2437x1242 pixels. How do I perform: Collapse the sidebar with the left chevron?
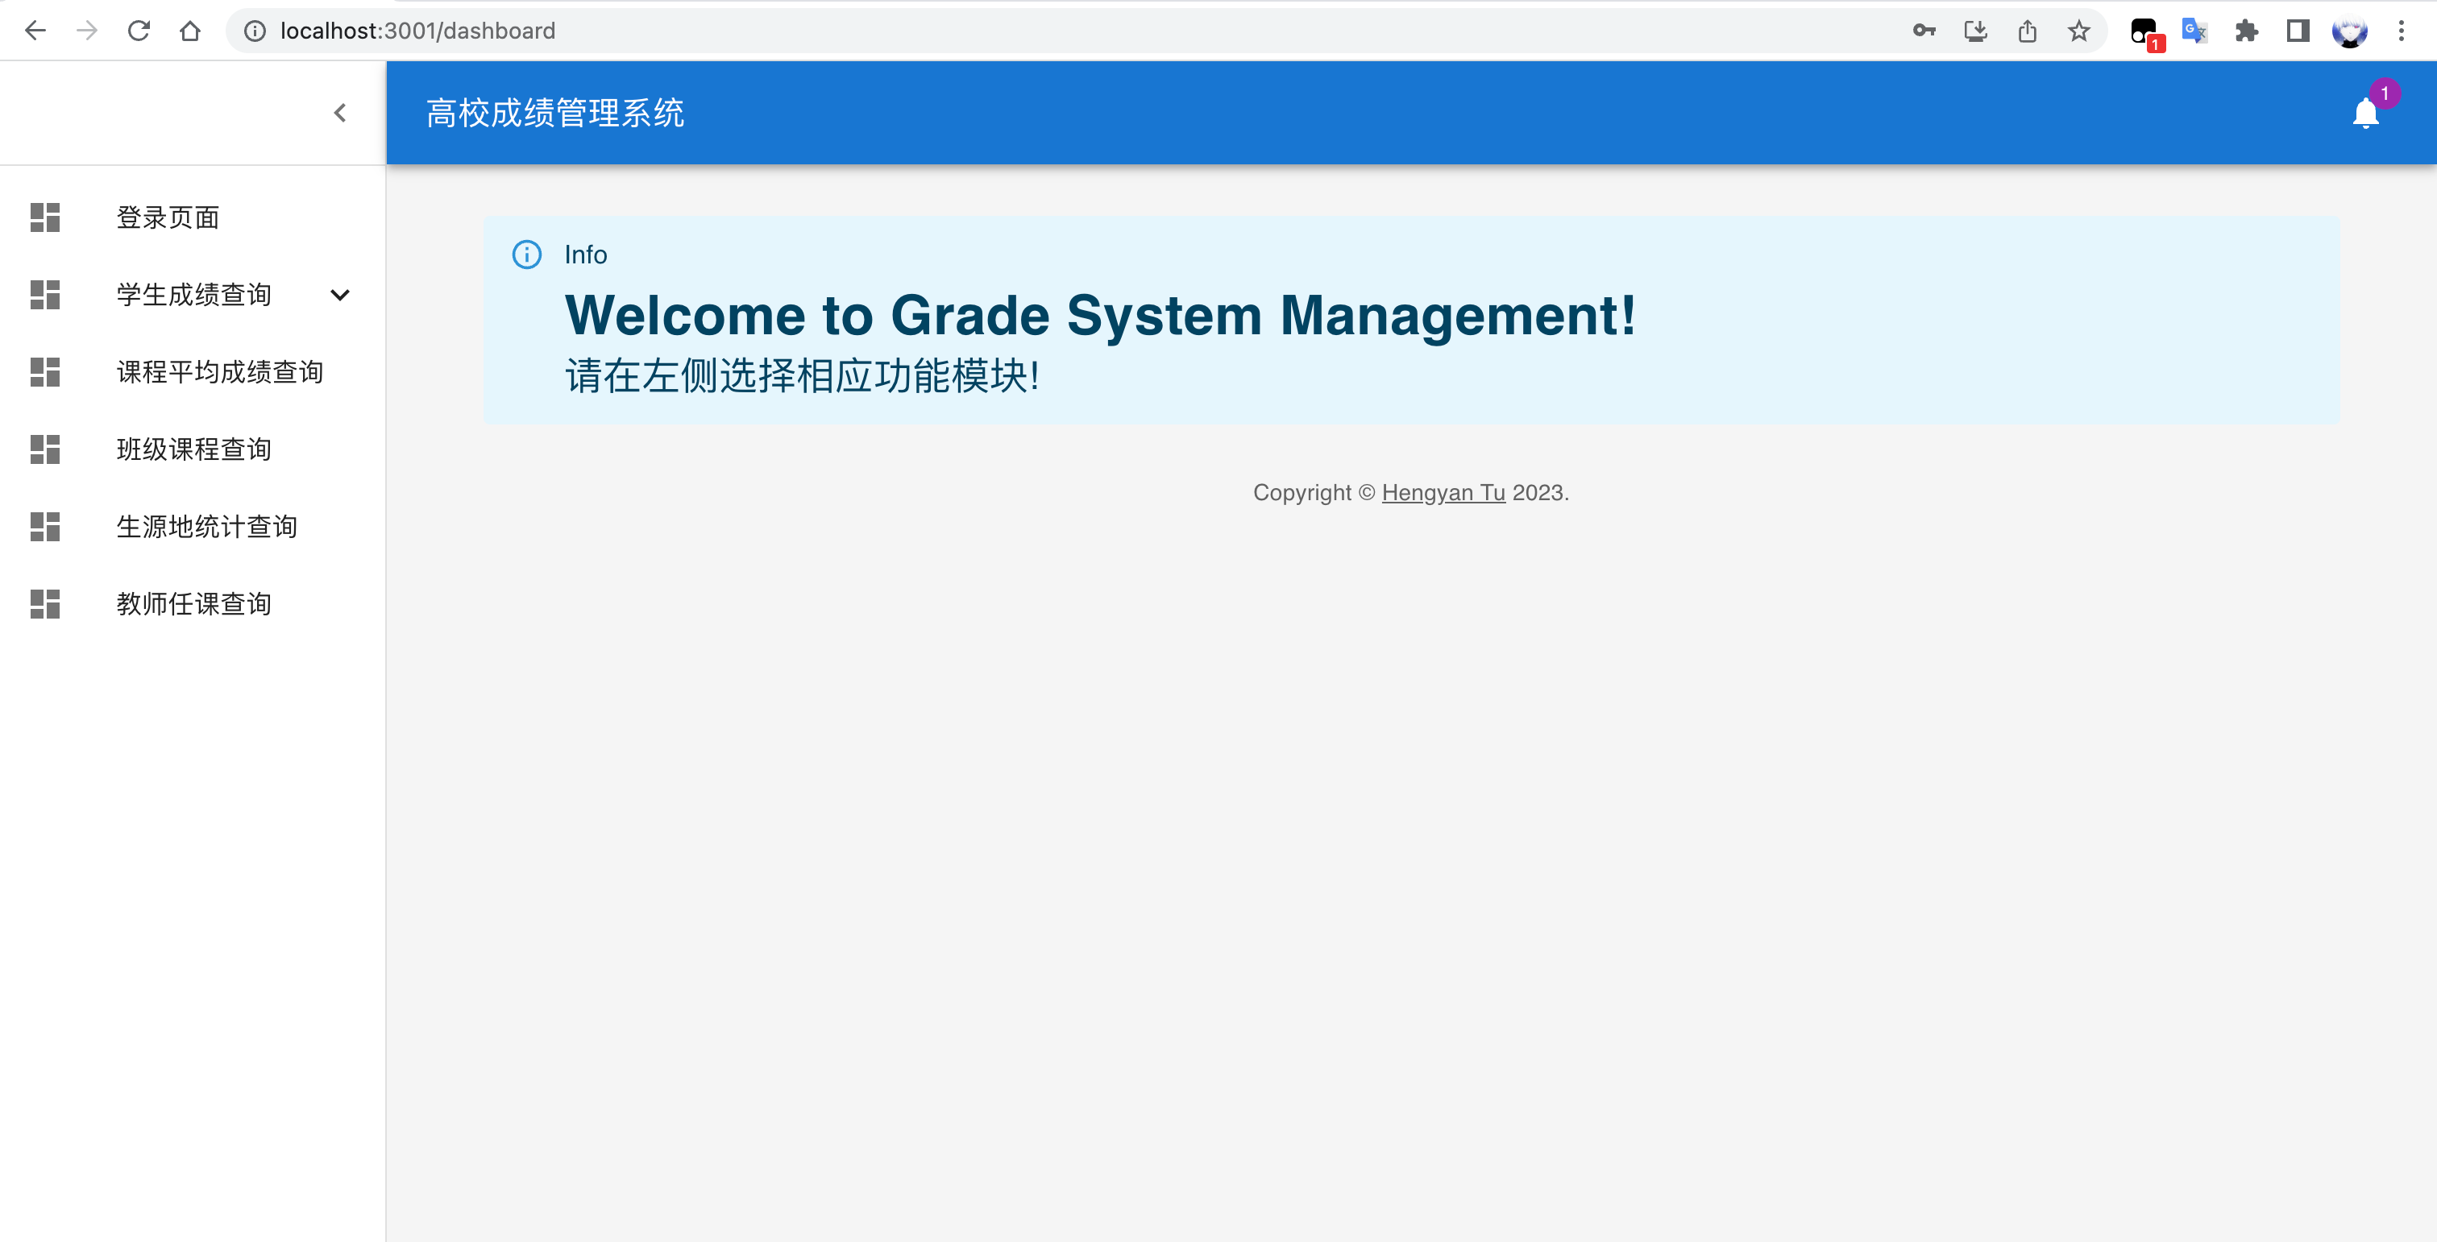[339, 114]
